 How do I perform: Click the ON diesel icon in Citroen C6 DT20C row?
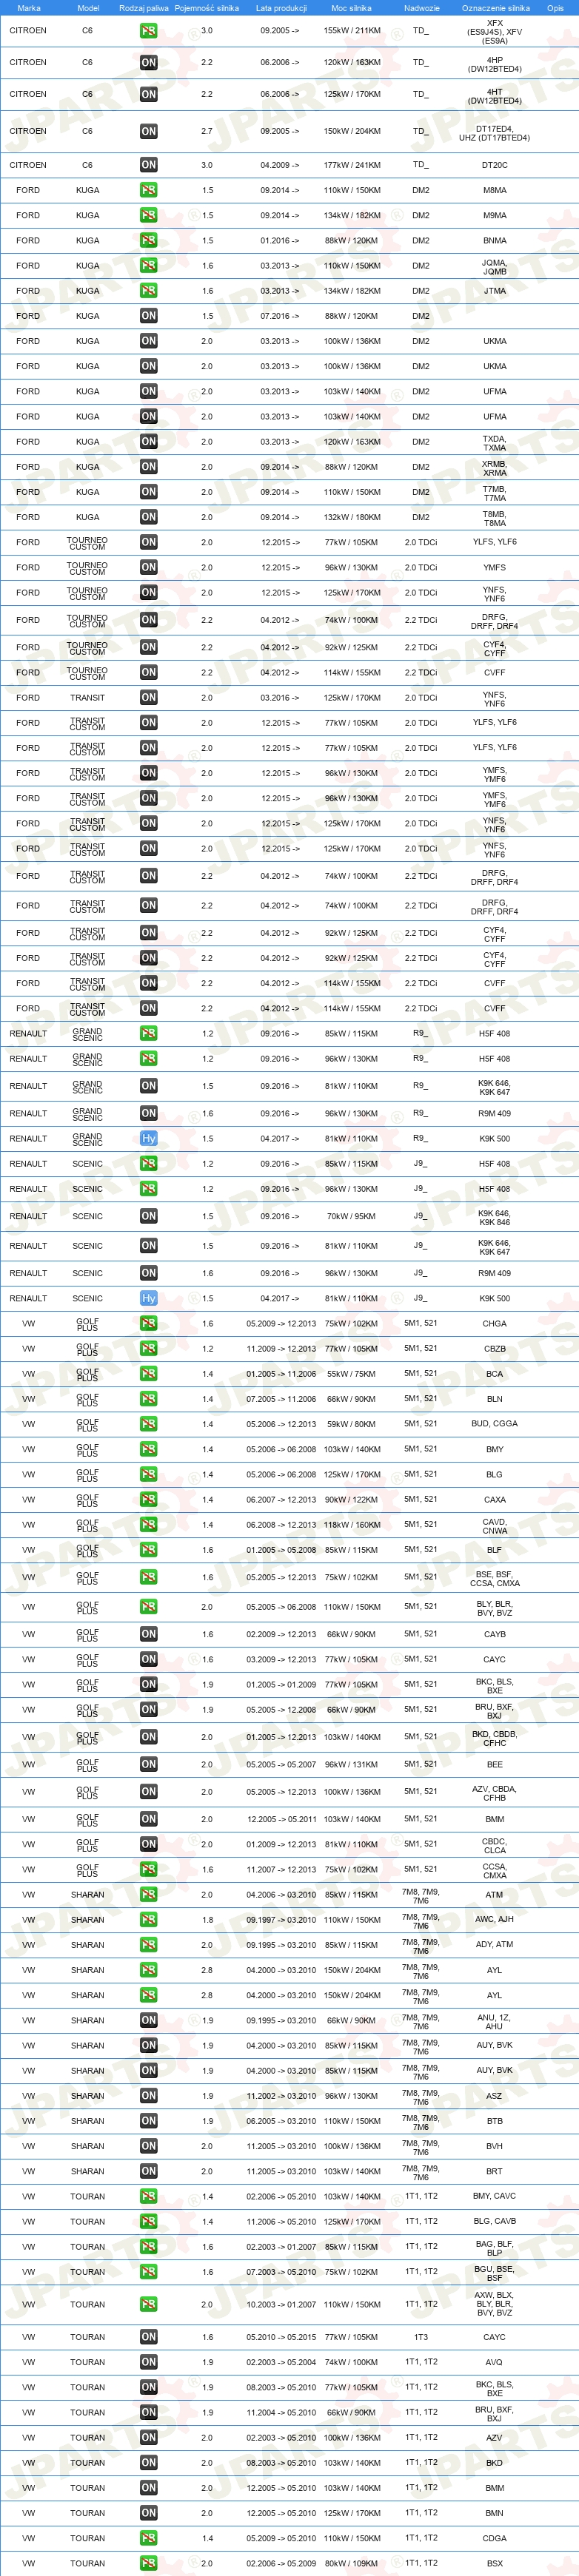tap(148, 165)
